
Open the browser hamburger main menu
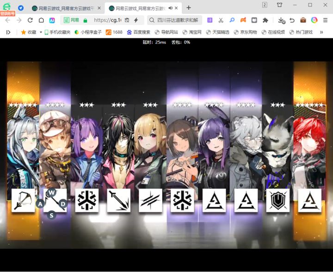[x=325, y=20]
